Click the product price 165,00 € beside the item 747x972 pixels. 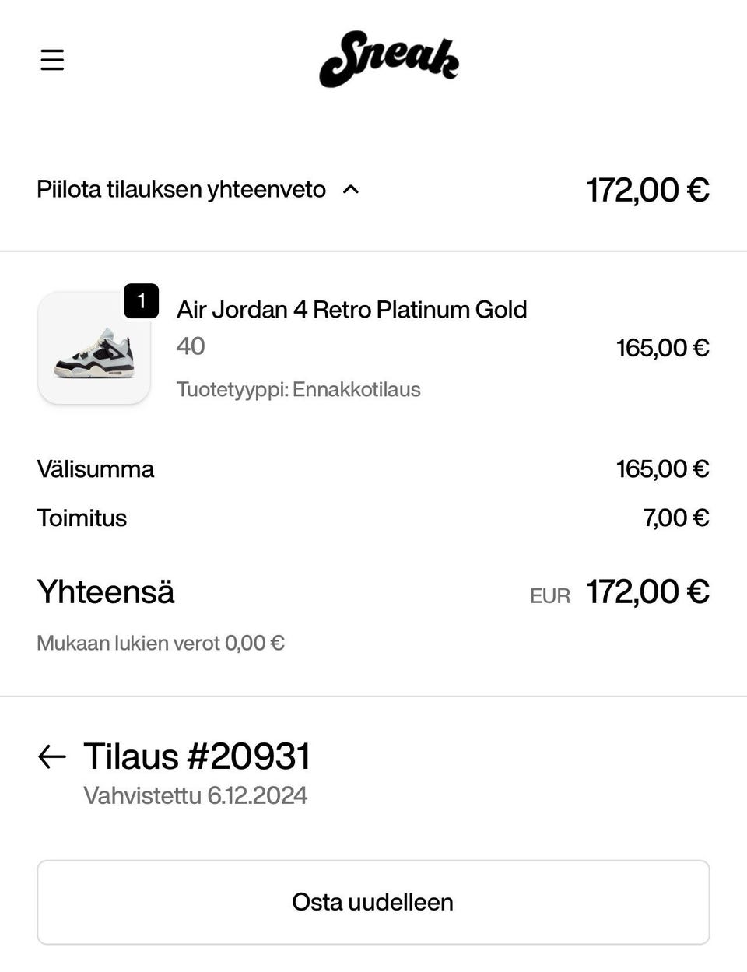point(662,348)
